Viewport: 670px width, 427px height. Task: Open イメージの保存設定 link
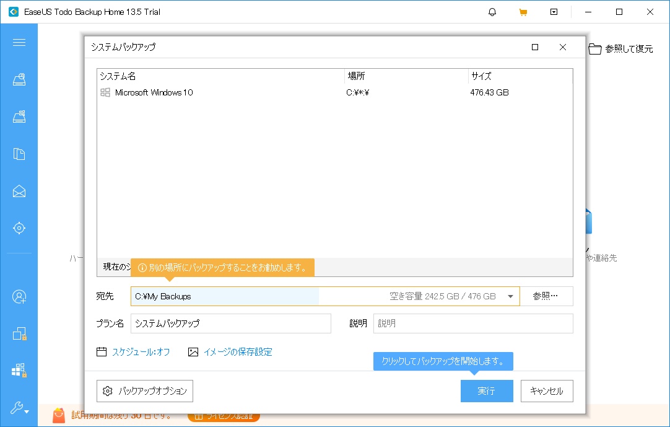tap(238, 351)
